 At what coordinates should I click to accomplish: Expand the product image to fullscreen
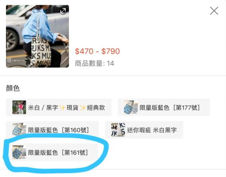tap(63, 10)
